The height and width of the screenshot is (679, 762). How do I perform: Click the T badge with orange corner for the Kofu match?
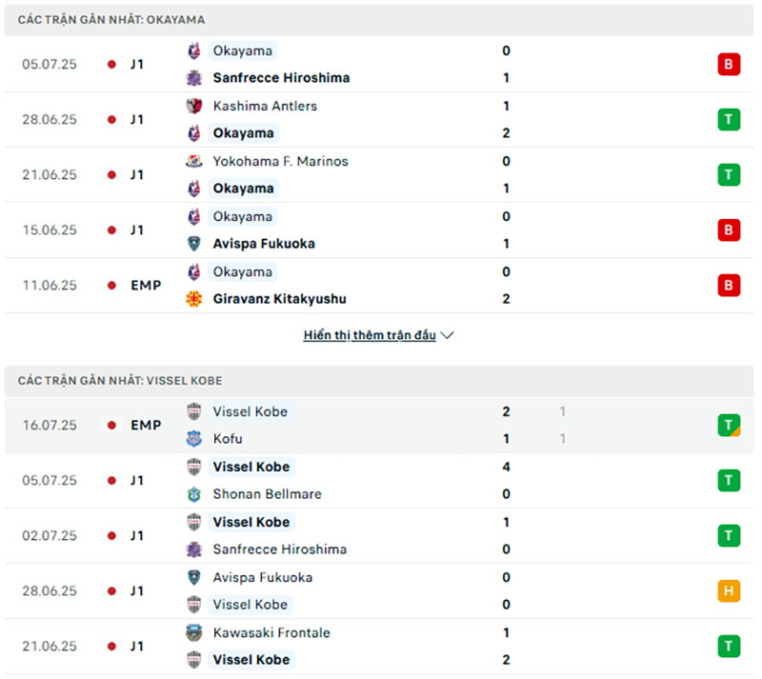[729, 426]
